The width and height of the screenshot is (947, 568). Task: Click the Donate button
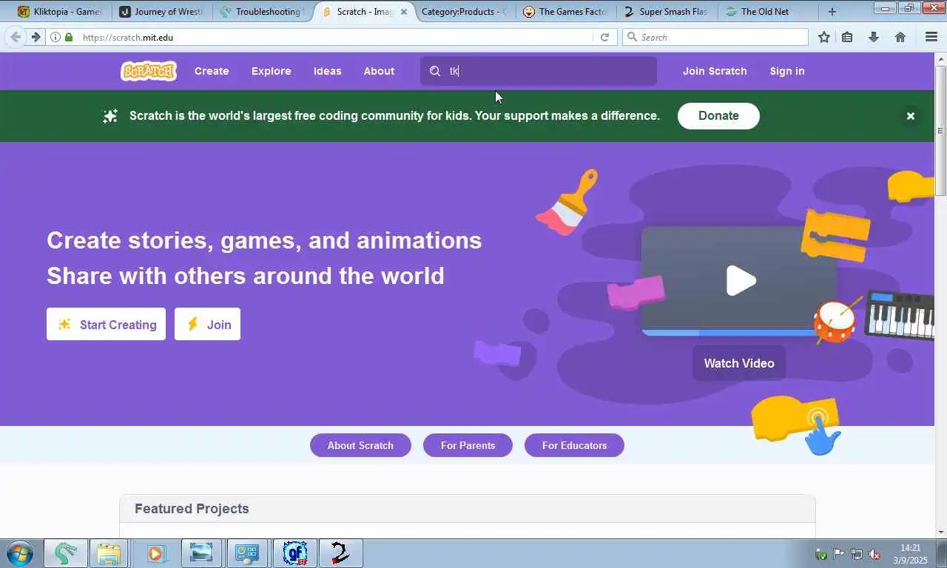(x=718, y=116)
